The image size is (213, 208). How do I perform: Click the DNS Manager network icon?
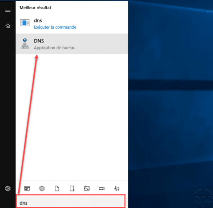[x=25, y=44]
